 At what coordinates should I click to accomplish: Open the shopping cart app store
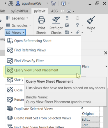tap(53, 3)
